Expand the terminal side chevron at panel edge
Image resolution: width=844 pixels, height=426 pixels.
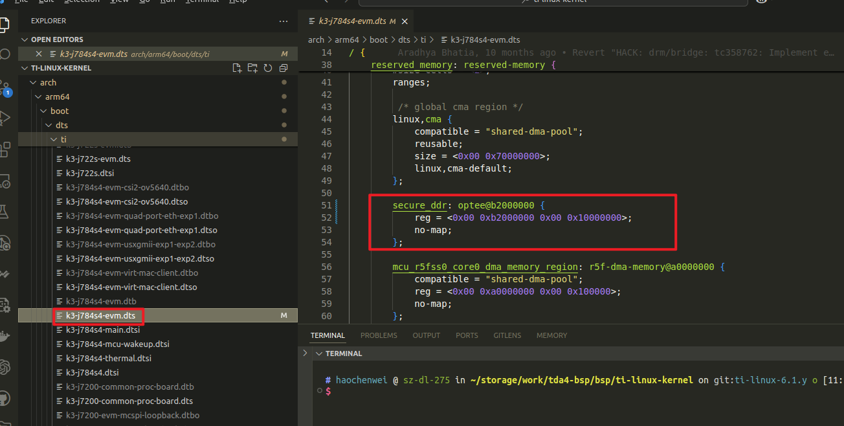coord(305,353)
